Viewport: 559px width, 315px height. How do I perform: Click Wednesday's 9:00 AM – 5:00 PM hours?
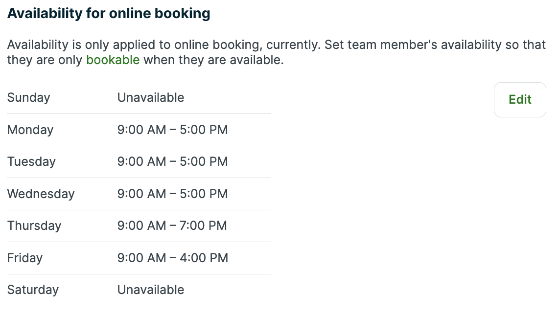pos(172,194)
